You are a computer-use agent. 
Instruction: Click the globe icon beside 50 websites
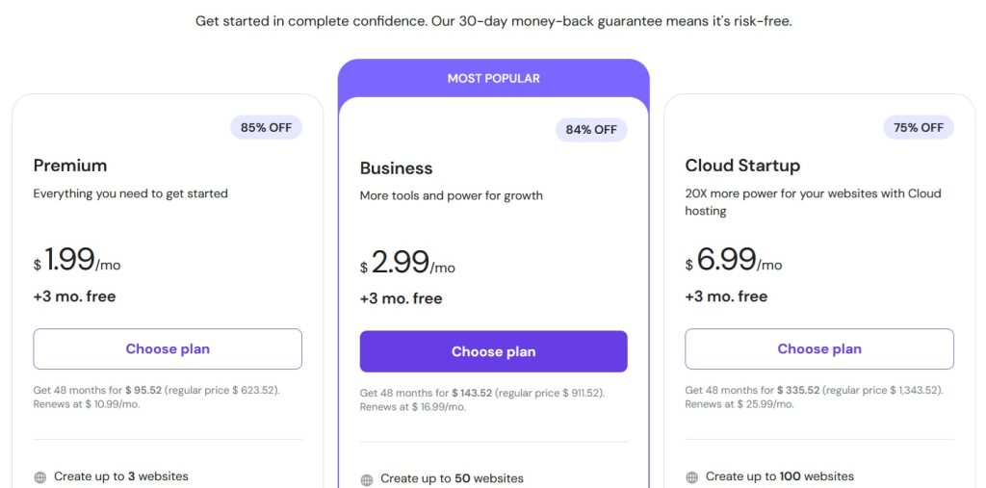pos(367,479)
